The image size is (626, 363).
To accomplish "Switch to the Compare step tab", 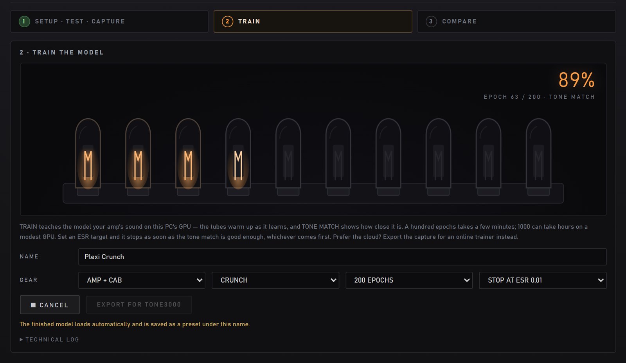I will (x=516, y=21).
